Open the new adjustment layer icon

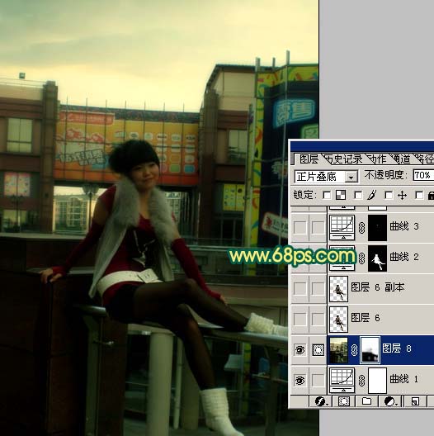389,401
